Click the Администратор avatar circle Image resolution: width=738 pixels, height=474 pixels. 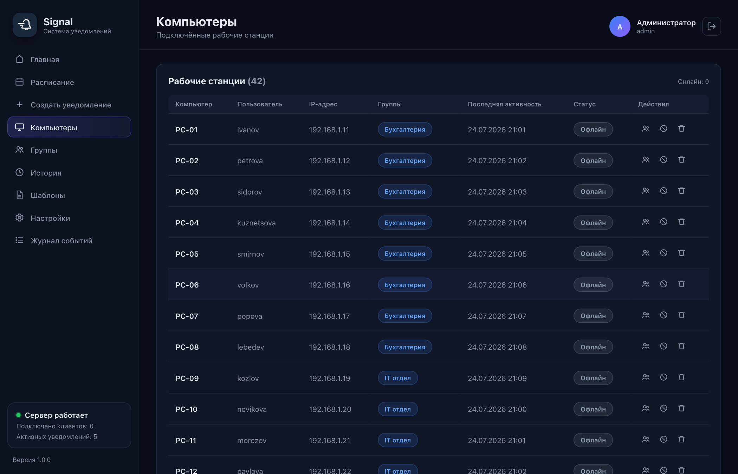pyautogui.click(x=620, y=26)
